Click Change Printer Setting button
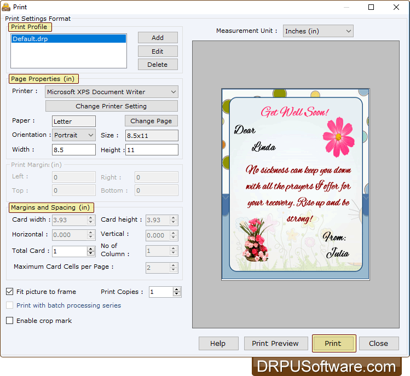This screenshot has width=410, height=376. click(111, 106)
